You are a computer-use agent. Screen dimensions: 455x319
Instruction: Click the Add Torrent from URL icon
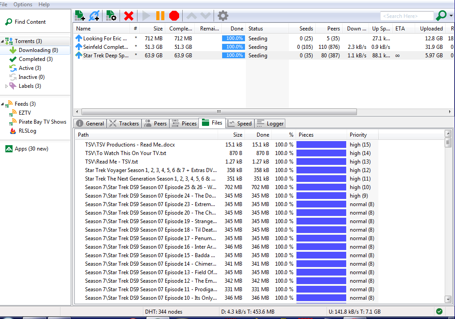point(94,16)
